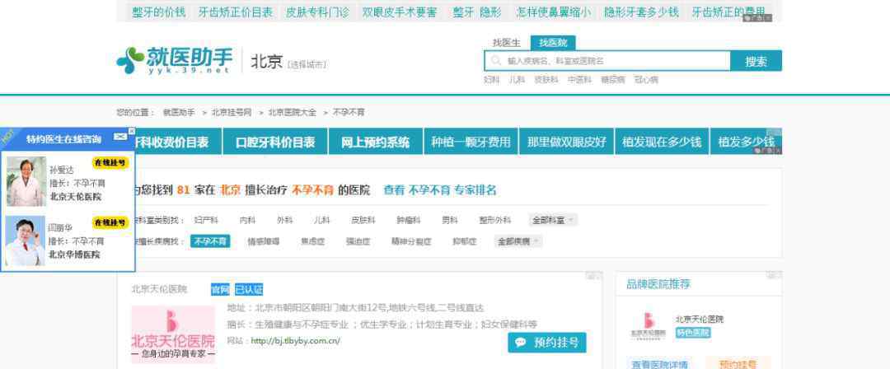This screenshot has height=369, width=890.
Task: Open the 植发现在多少钱 banner
Action: (662, 142)
